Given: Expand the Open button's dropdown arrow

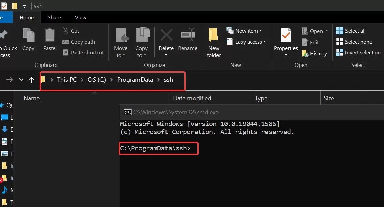Looking at the screenshot, I should click(326, 31).
